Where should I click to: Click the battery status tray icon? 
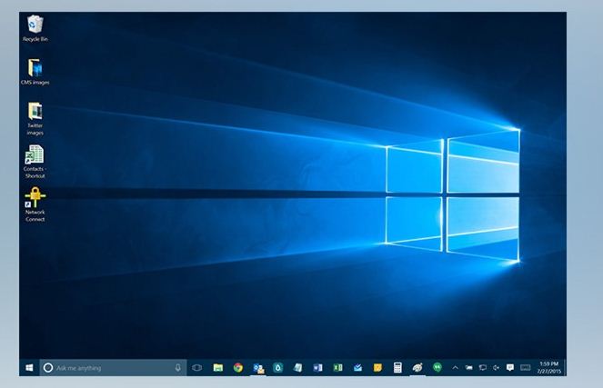pyautogui.click(x=468, y=368)
